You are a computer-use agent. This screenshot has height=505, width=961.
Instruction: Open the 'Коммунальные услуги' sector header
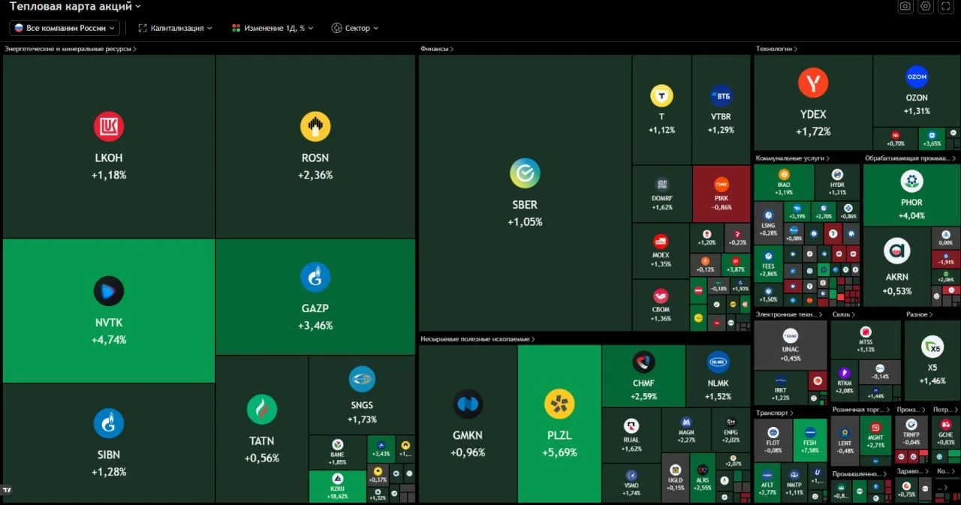[794, 158]
